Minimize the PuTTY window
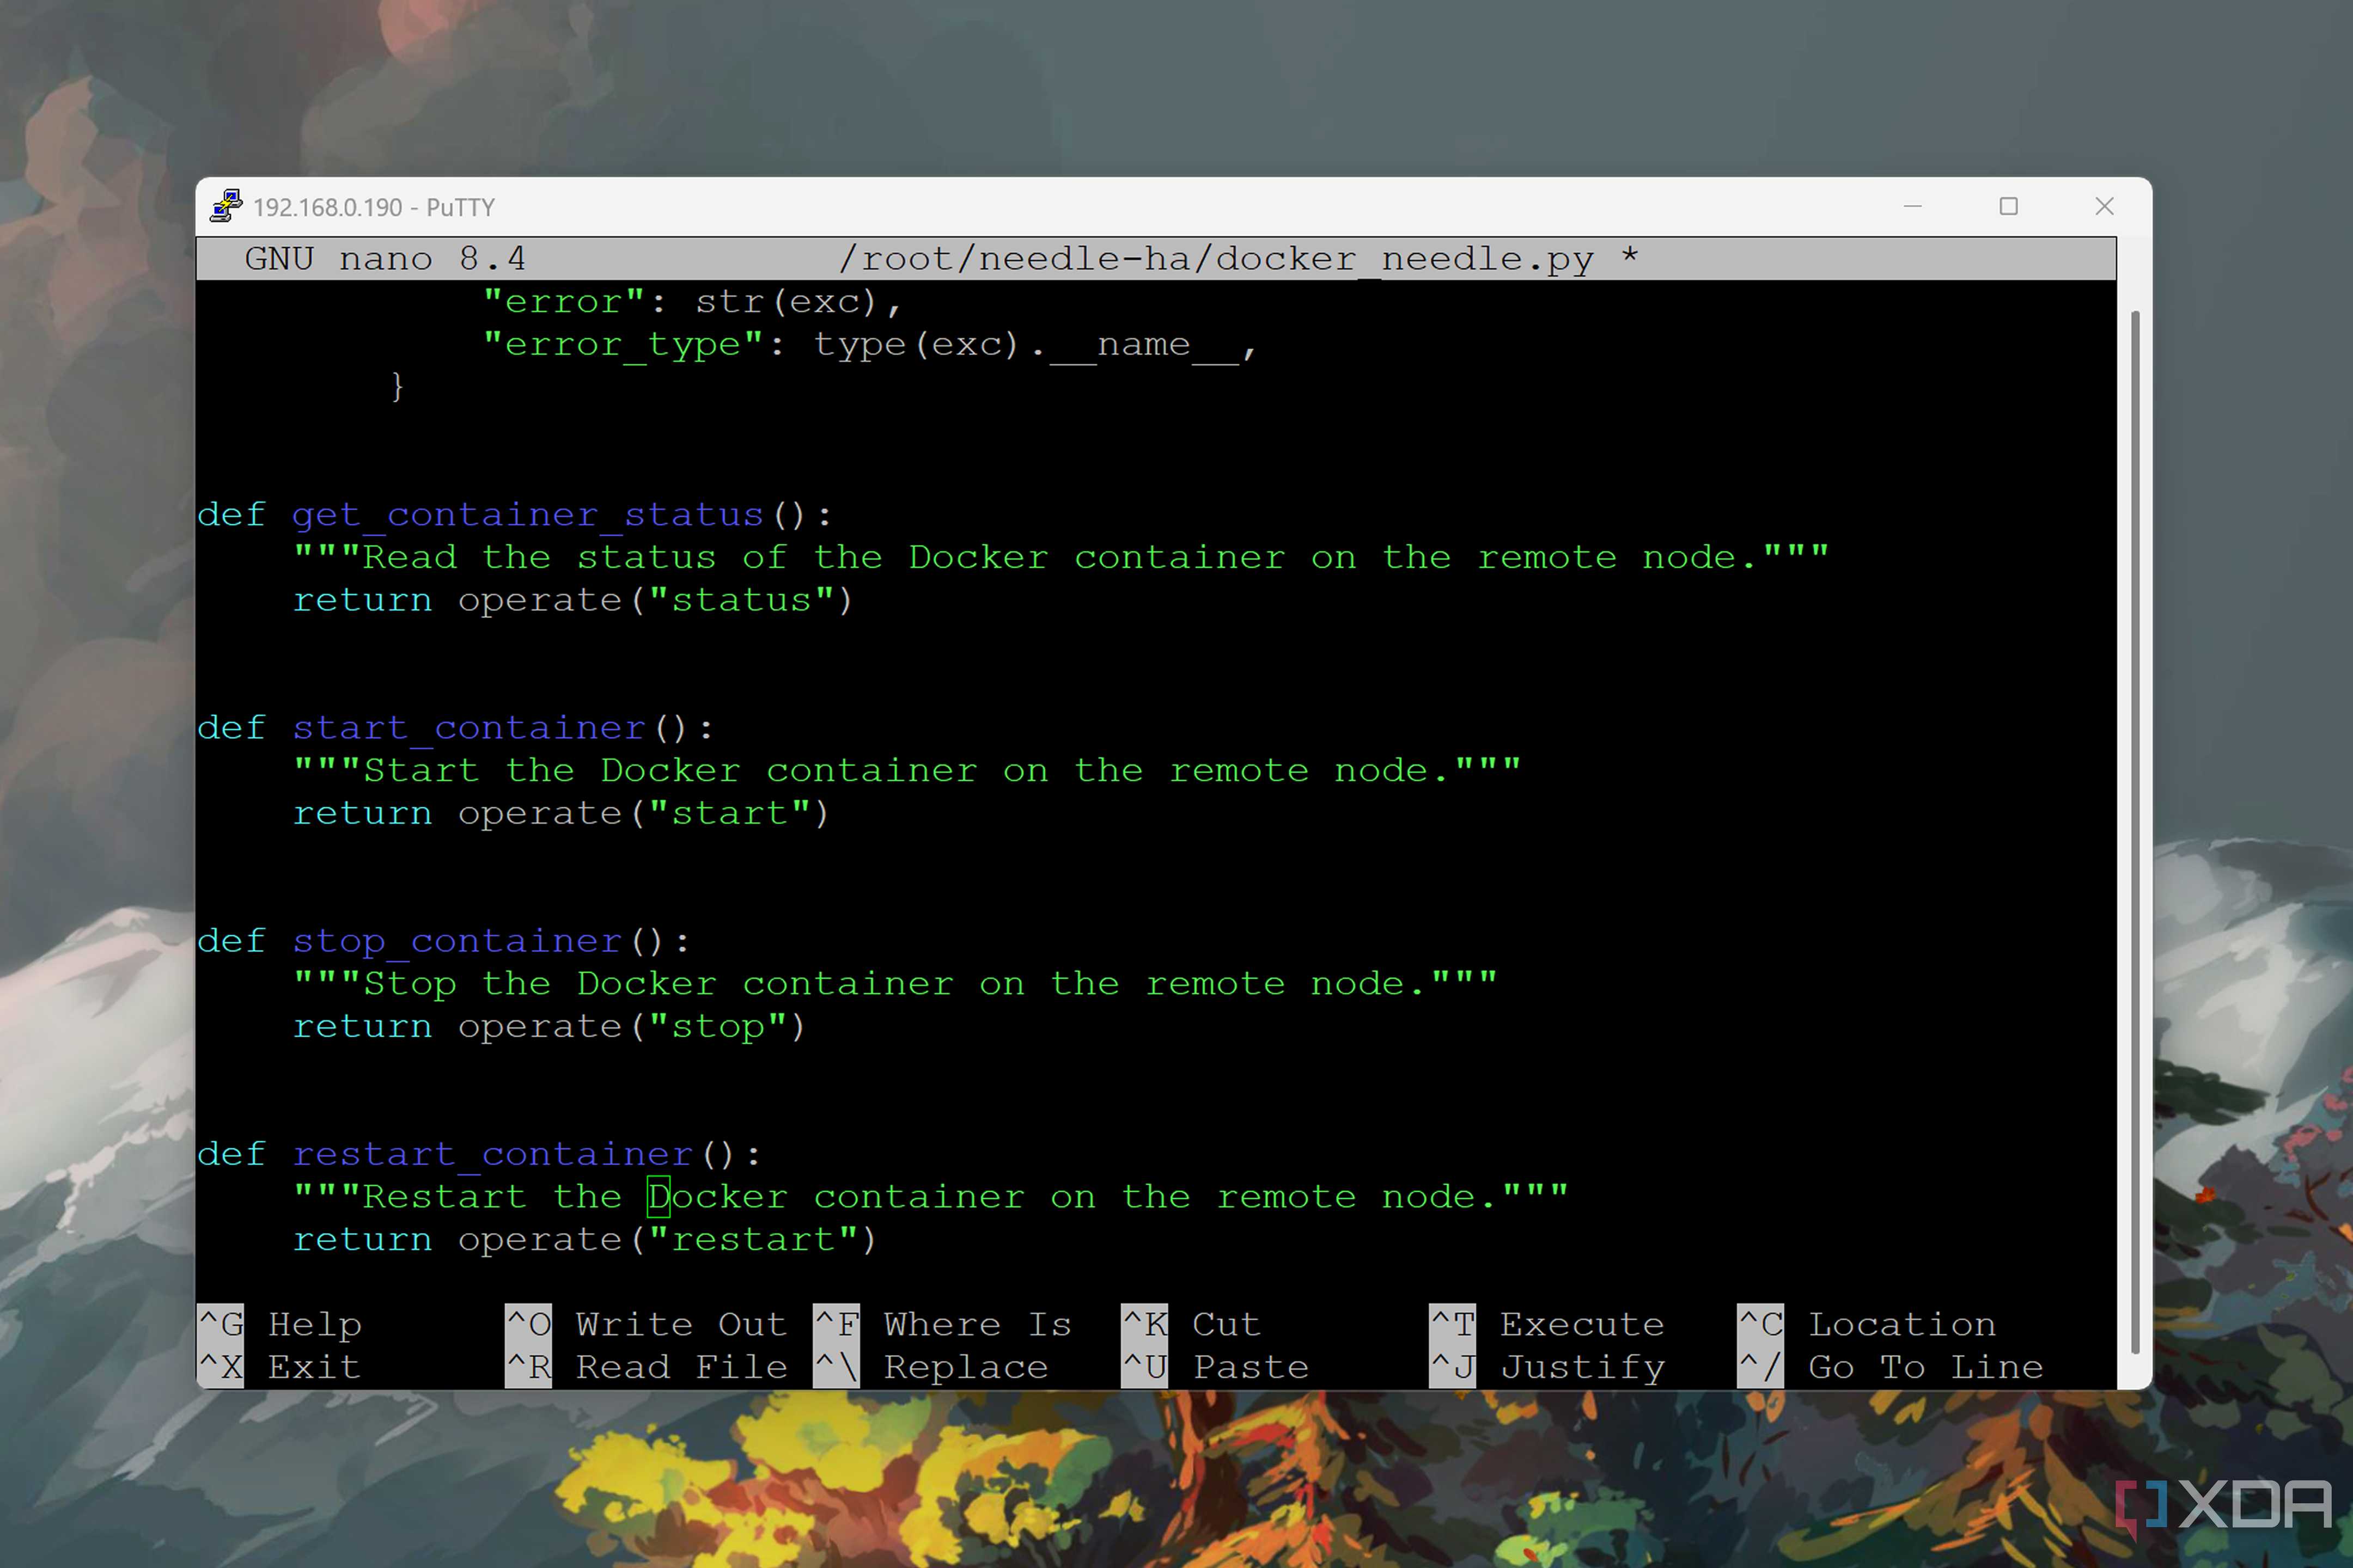Image resolution: width=2353 pixels, height=1568 pixels. tap(1912, 206)
